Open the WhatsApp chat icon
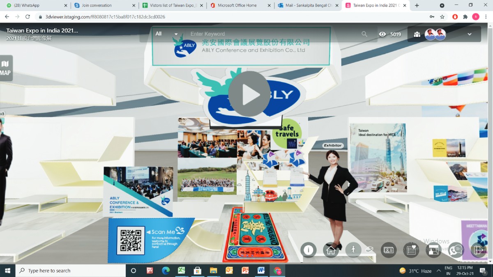493x277 pixels. [x=456, y=250]
